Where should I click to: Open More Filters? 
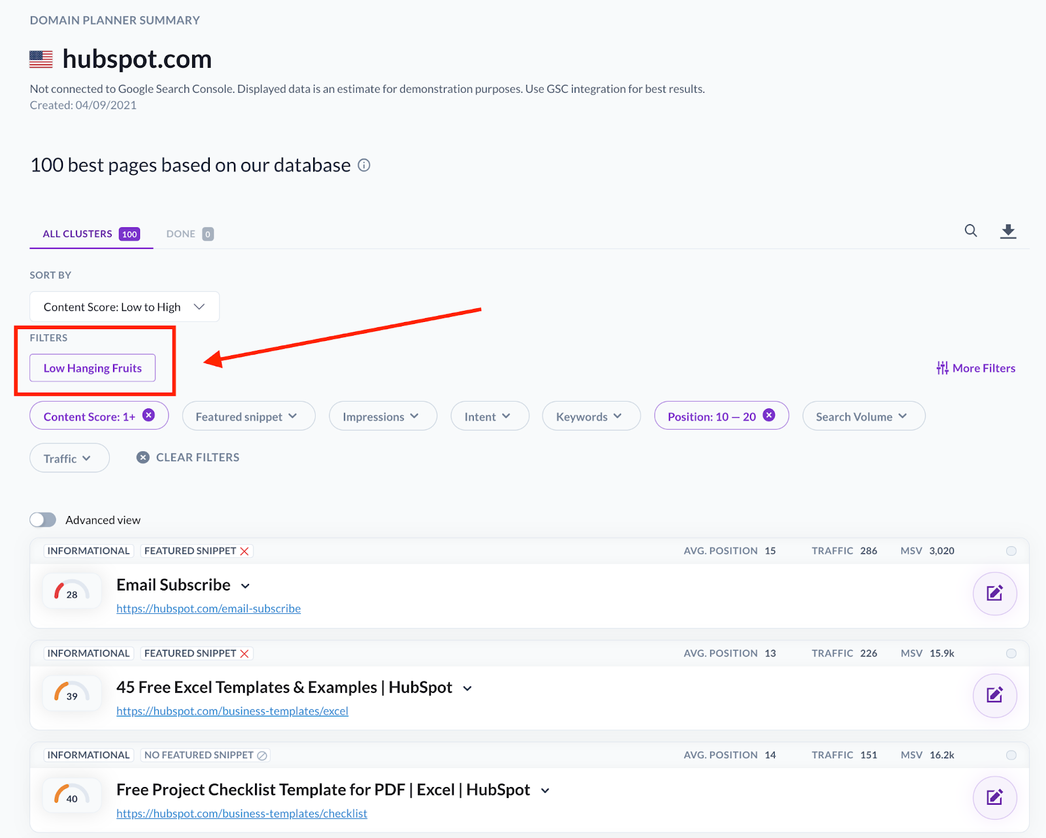click(x=975, y=368)
